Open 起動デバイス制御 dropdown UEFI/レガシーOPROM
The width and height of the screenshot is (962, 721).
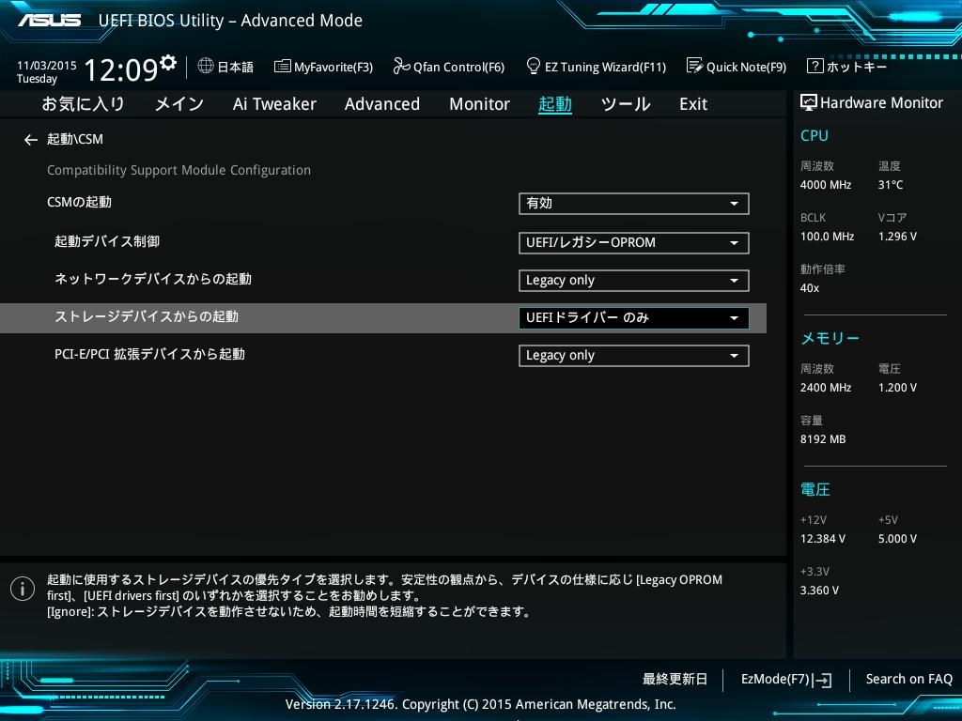[x=634, y=243]
